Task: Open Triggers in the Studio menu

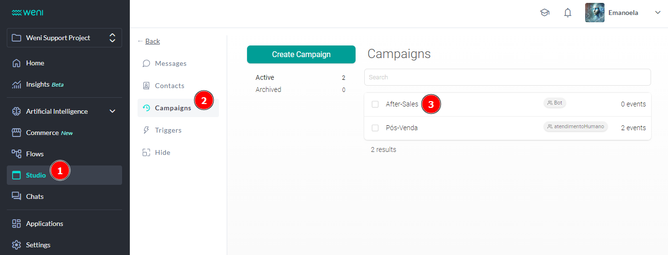Action: 168,130
